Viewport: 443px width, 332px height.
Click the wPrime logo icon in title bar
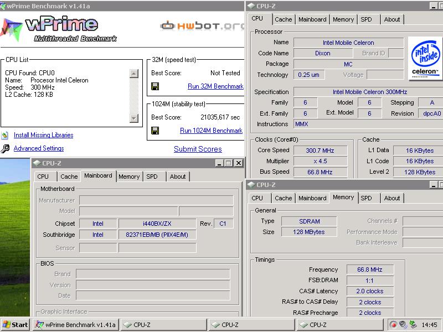click(3, 6)
